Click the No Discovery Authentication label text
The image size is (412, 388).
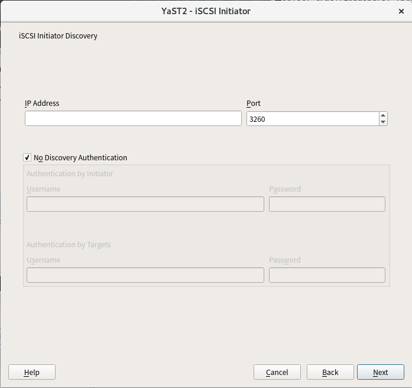80,158
